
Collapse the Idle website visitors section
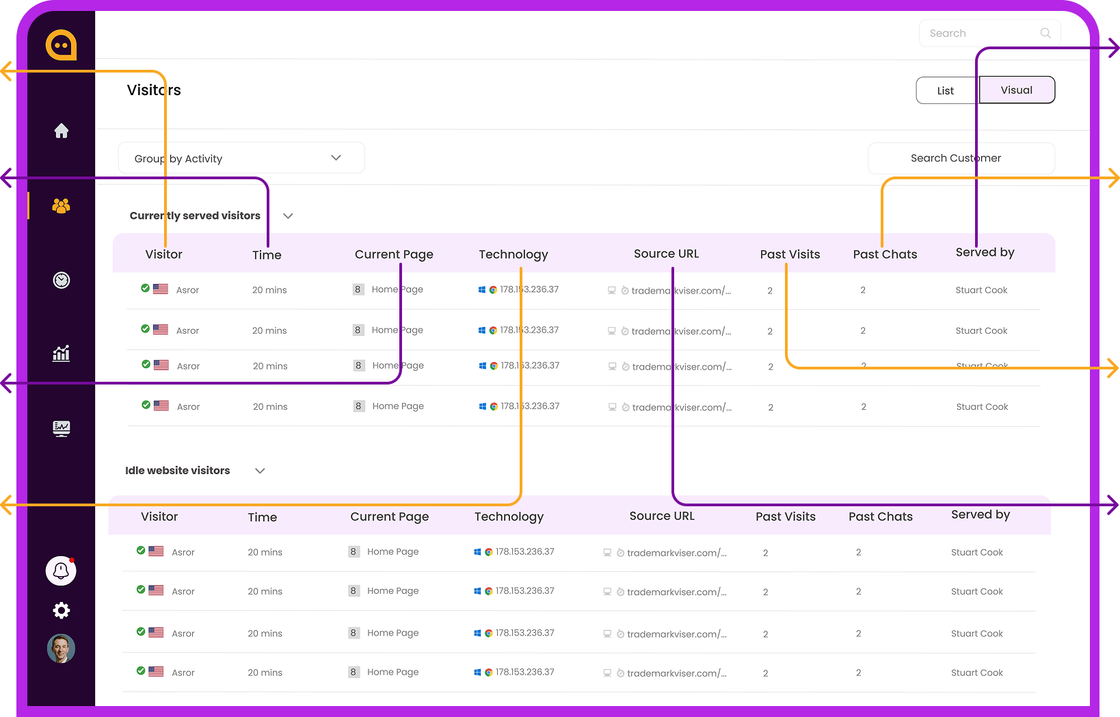tap(259, 471)
